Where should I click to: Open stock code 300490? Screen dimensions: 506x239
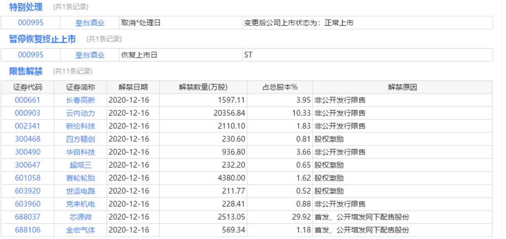28,152
